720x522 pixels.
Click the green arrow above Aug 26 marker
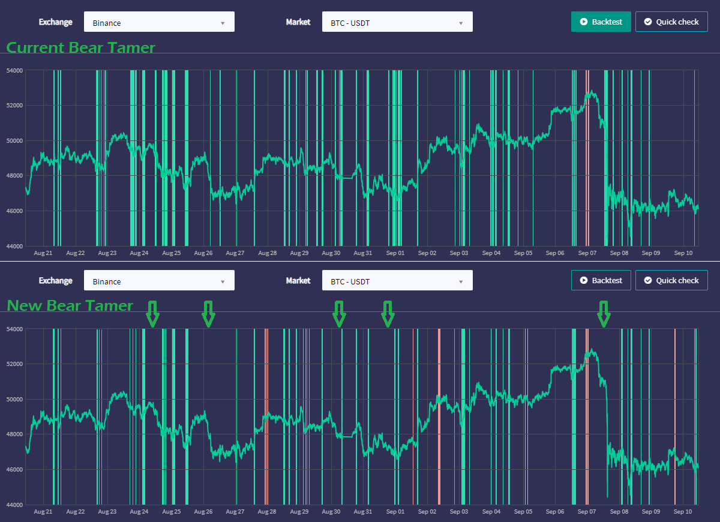[208, 314]
